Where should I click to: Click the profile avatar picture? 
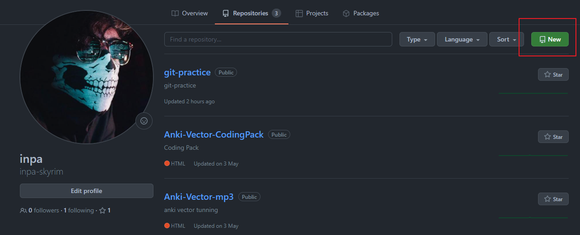(x=86, y=77)
